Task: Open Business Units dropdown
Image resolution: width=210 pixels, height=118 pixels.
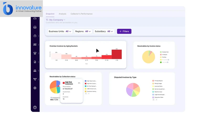Action: [60, 31]
